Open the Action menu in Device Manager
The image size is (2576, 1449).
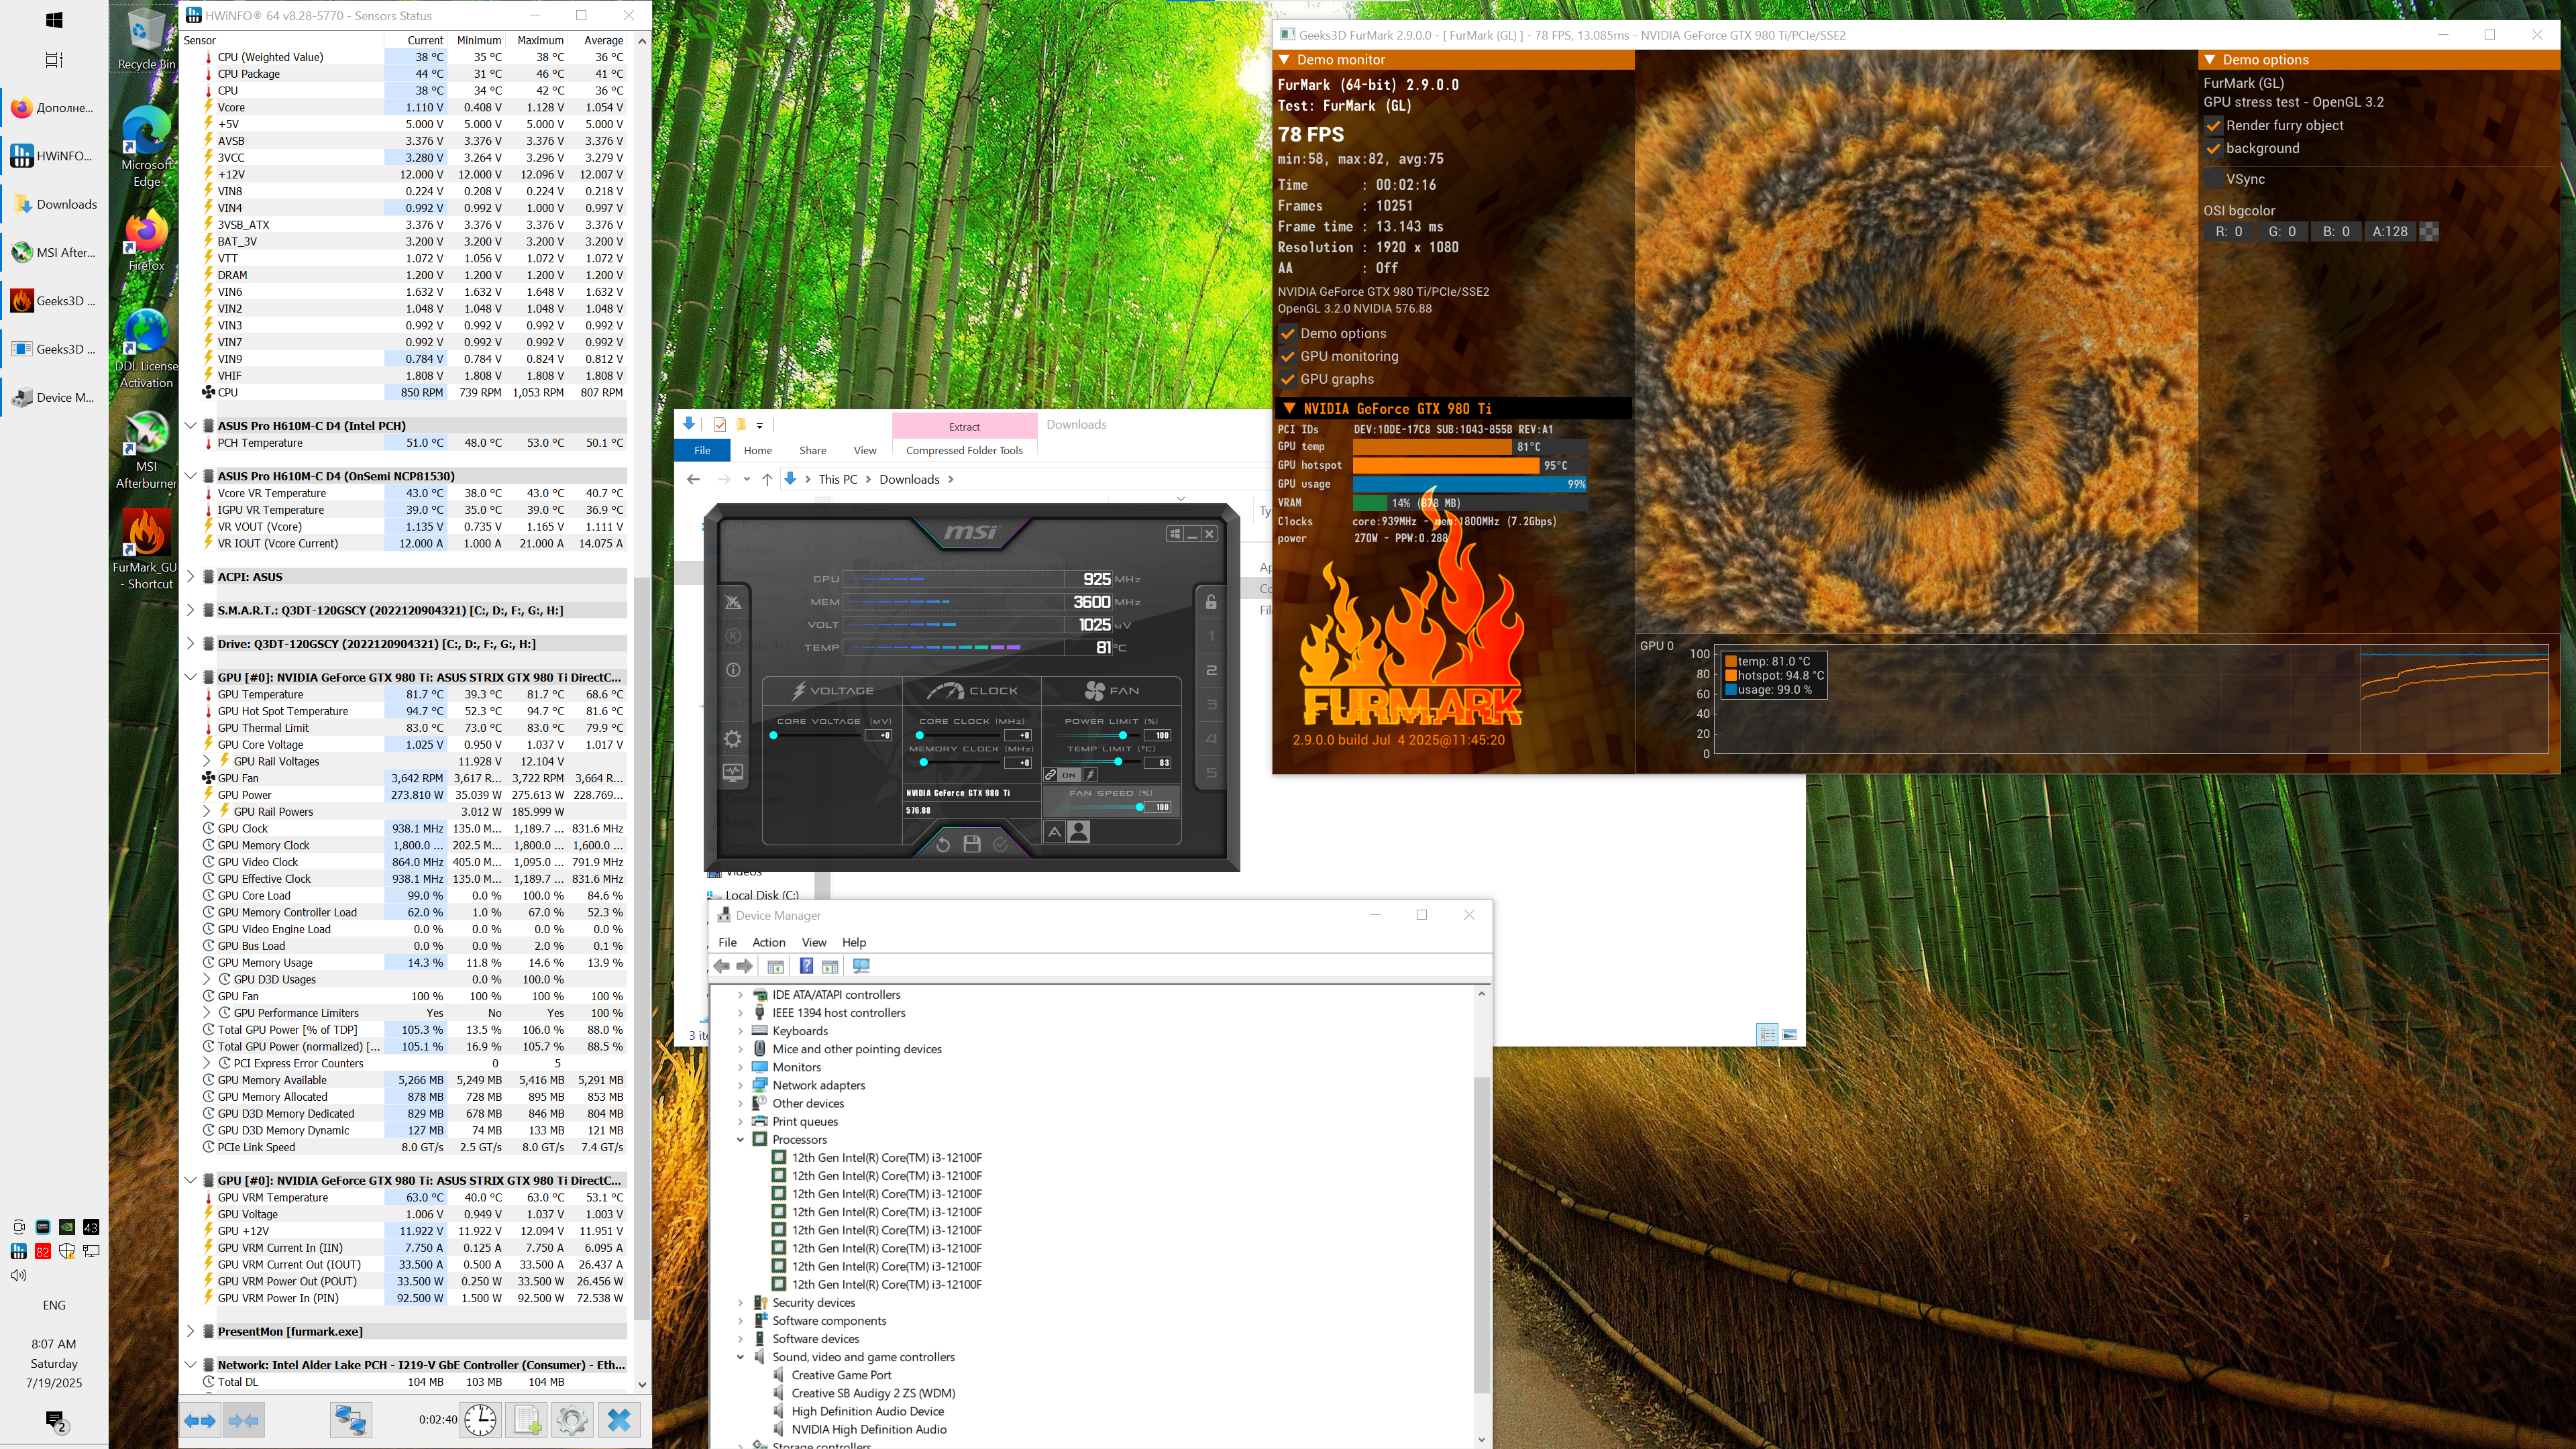(x=768, y=942)
